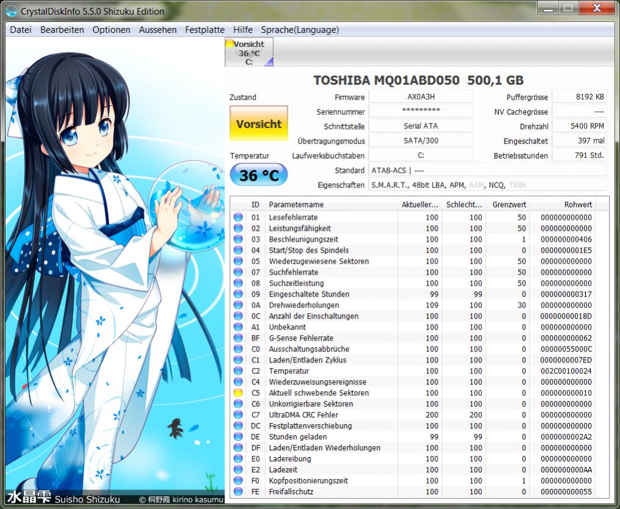This screenshot has width=620, height=509.
Task: Click status orb for FE Freifallschutz
Action: (x=238, y=491)
